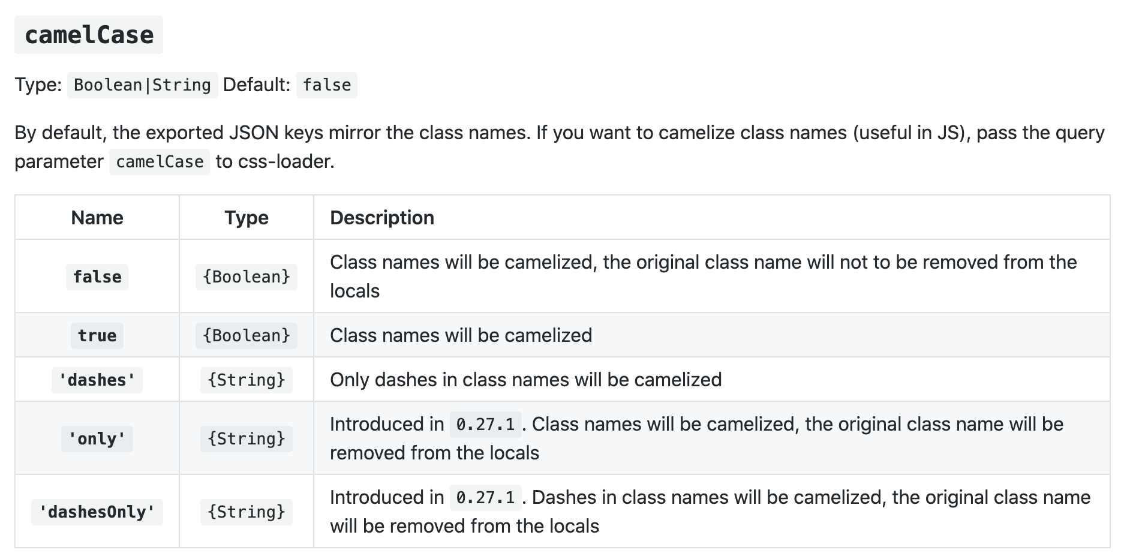The width and height of the screenshot is (1124, 559).
Task: Click the true name cell
Action: (97, 335)
